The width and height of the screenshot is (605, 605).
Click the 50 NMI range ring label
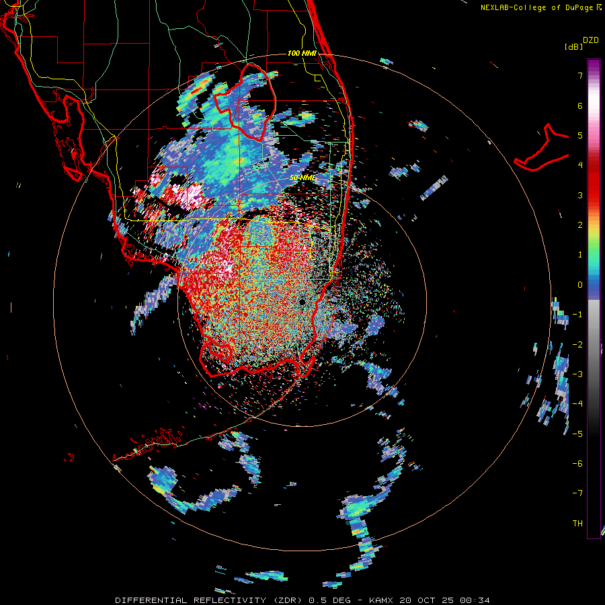[x=302, y=177]
